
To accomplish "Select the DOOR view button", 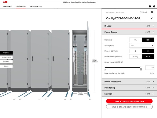I will [6, 66].
